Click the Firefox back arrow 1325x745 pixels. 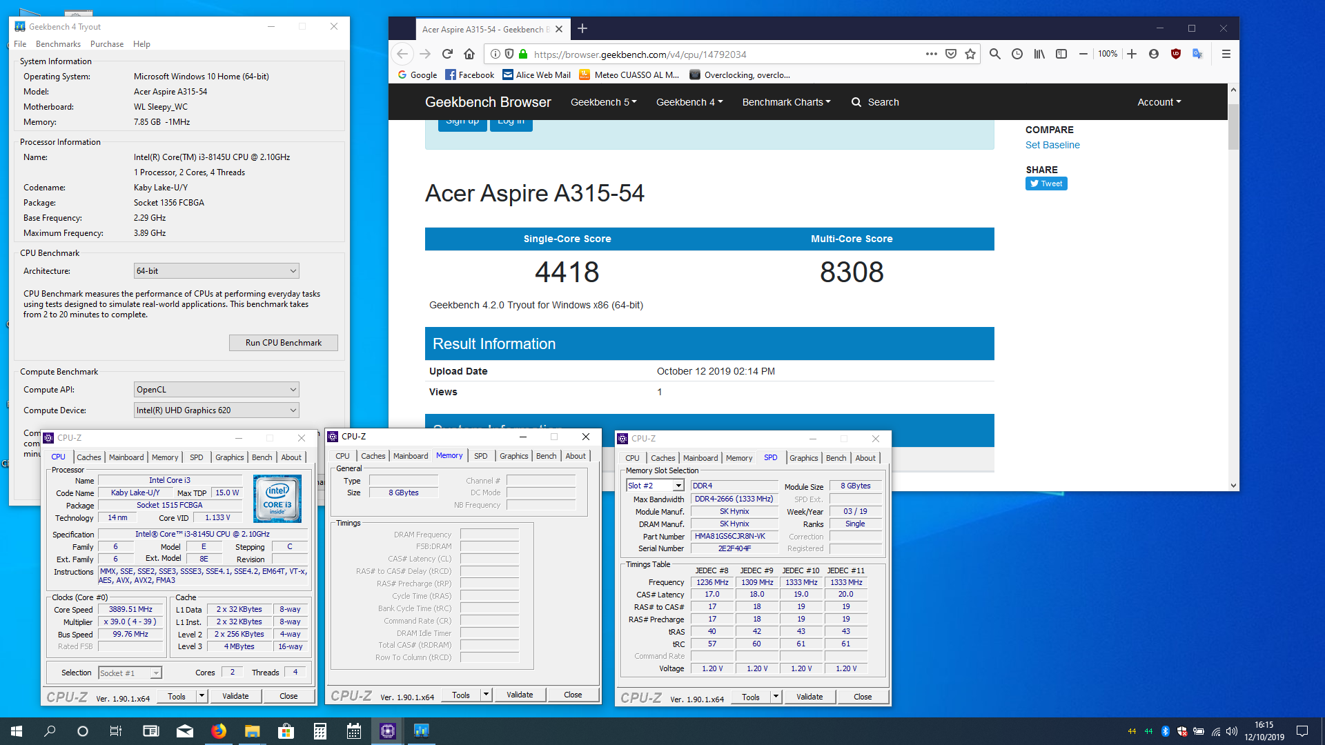(x=402, y=54)
